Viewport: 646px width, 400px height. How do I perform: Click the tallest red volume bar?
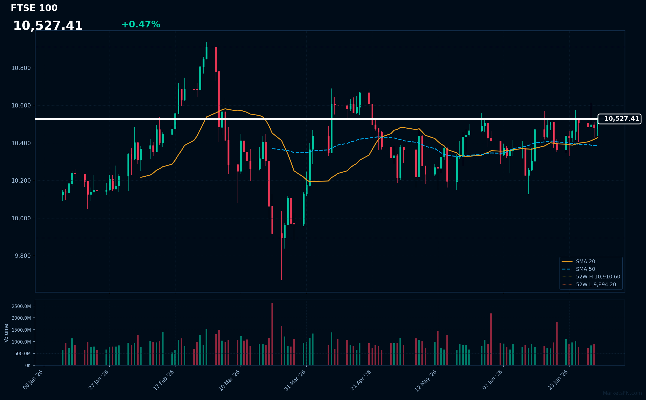(x=272, y=334)
